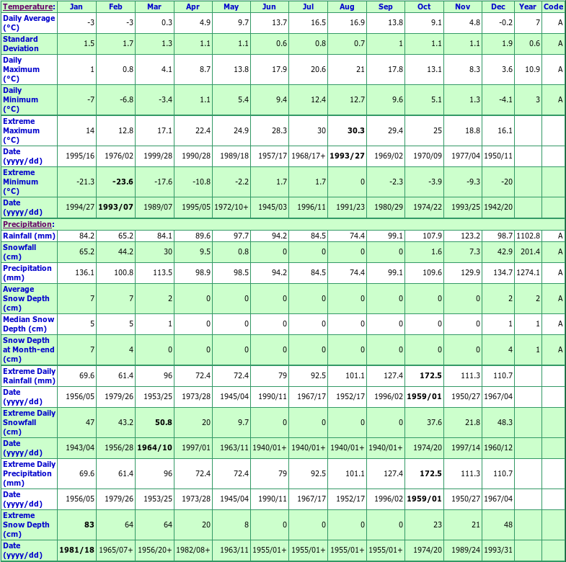566x562 pixels.
Task: Click the Extreme Maximum (°C) row label
Action: tap(22, 130)
